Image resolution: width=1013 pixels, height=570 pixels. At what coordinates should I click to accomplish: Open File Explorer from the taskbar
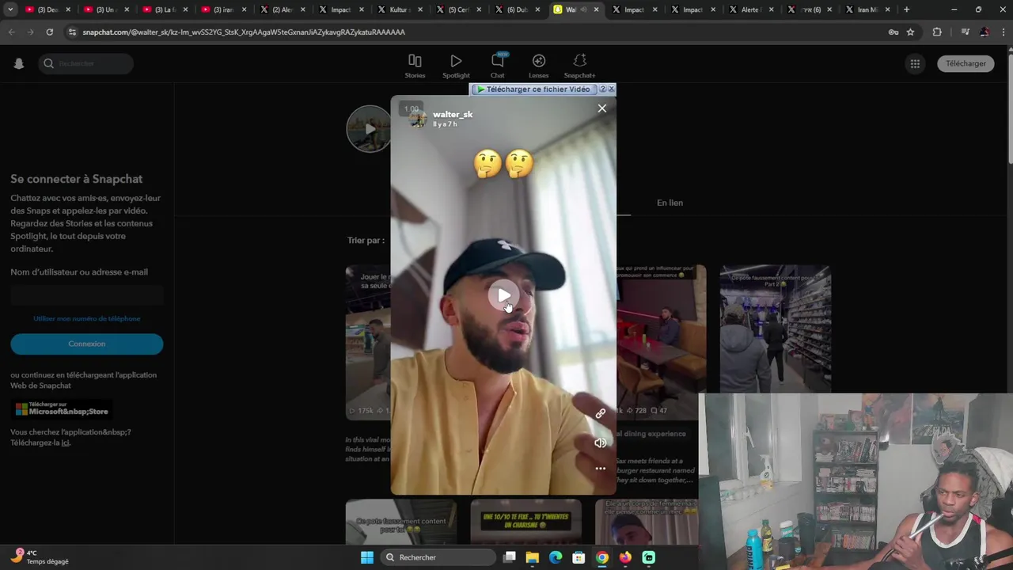[533, 557]
